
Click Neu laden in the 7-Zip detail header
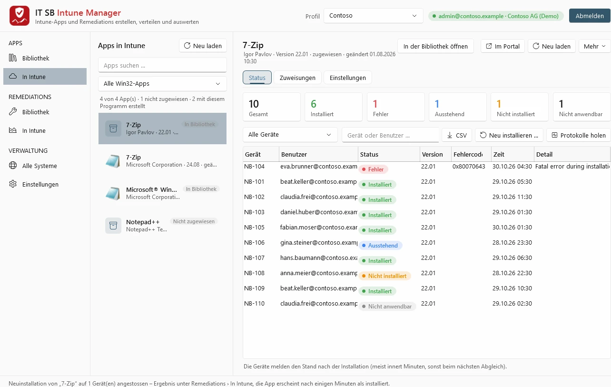point(552,46)
